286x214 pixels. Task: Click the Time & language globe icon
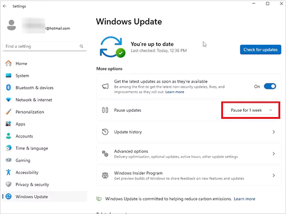pos(9,148)
